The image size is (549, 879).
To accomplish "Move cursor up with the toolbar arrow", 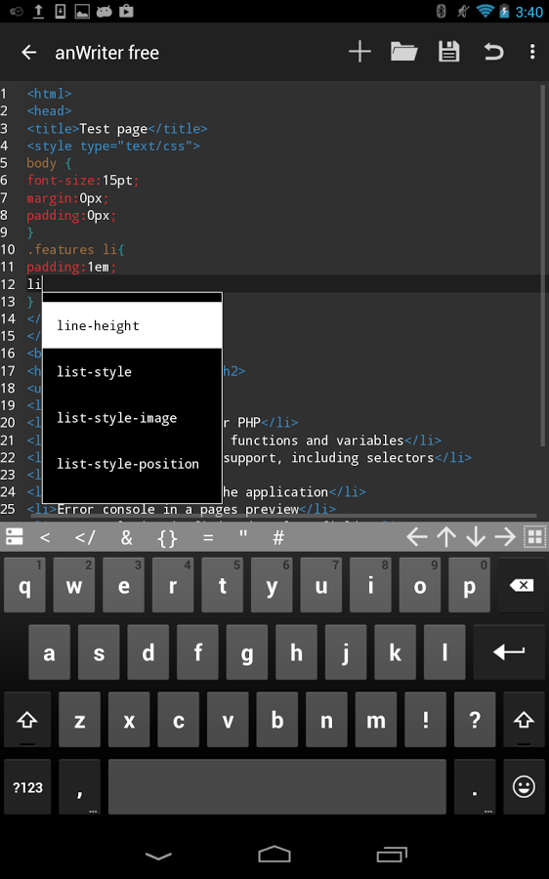I will click(x=446, y=537).
